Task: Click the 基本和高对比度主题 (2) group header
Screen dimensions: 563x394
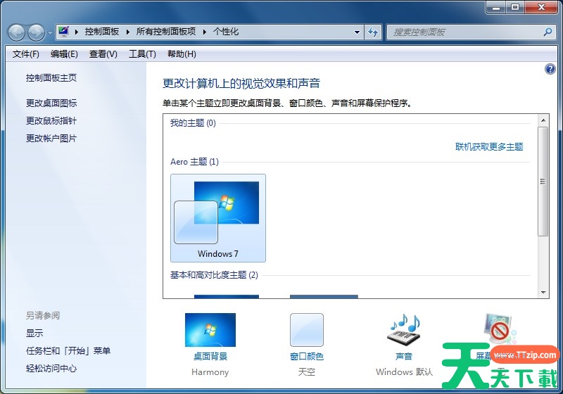Action: (214, 275)
